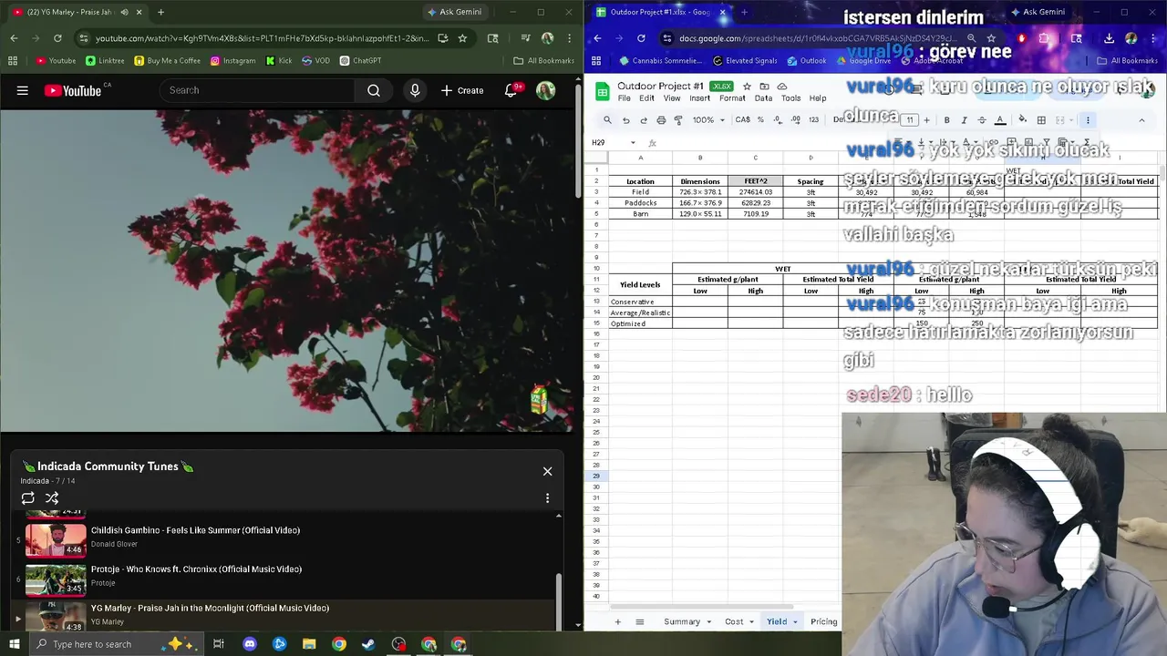Screen dimensions: 1167x656
Task: Toggle bold formatting in Sheets
Action: pyautogui.click(x=946, y=120)
